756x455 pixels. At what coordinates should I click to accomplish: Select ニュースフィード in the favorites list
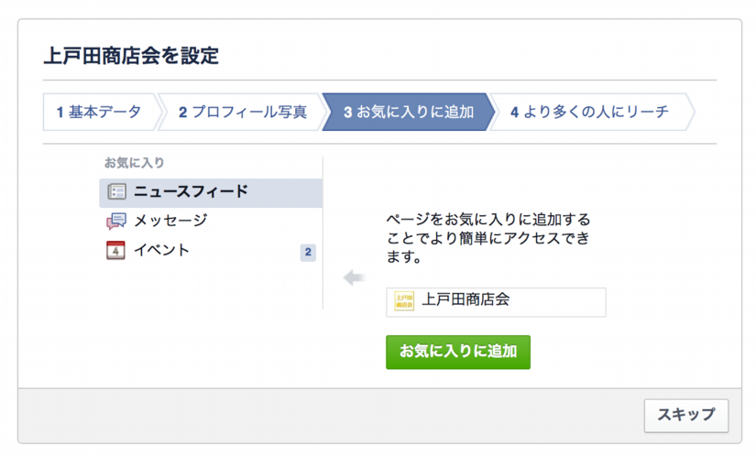coord(191,192)
